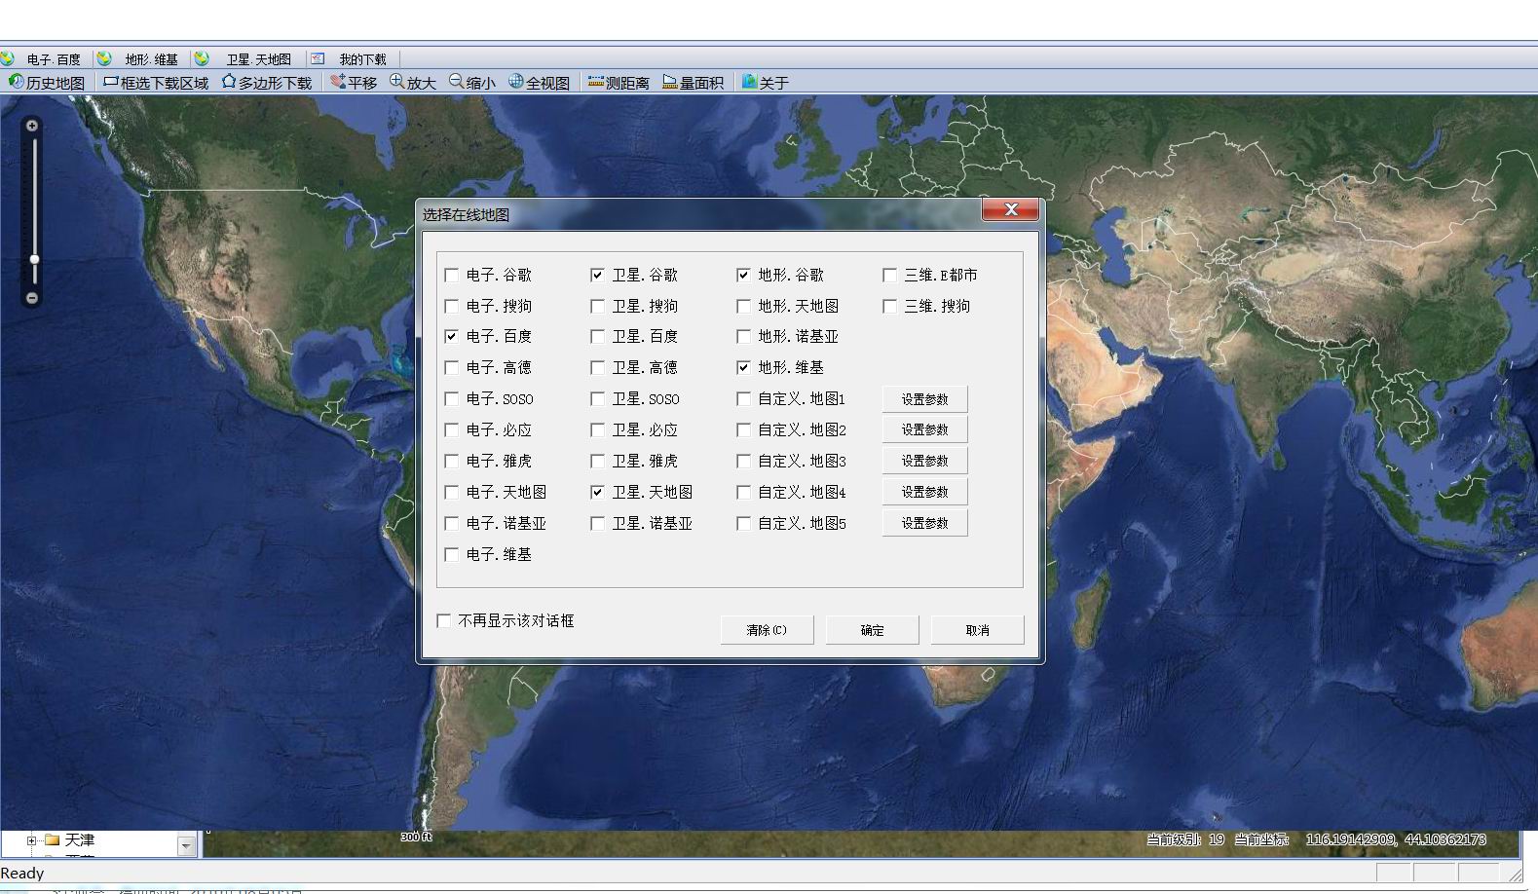Screen dimensions: 1538x894
Task: Uncheck the 卫星.天地图 checkbox
Action: click(597, 492)
